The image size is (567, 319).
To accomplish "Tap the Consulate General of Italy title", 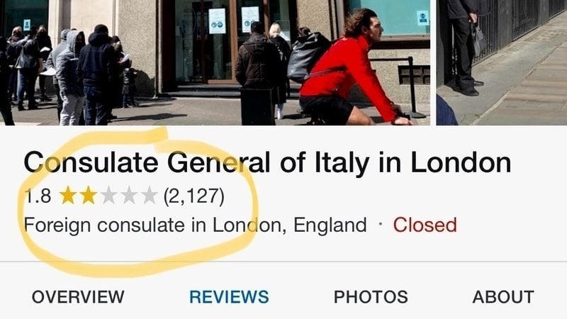I will pos(267,163).
